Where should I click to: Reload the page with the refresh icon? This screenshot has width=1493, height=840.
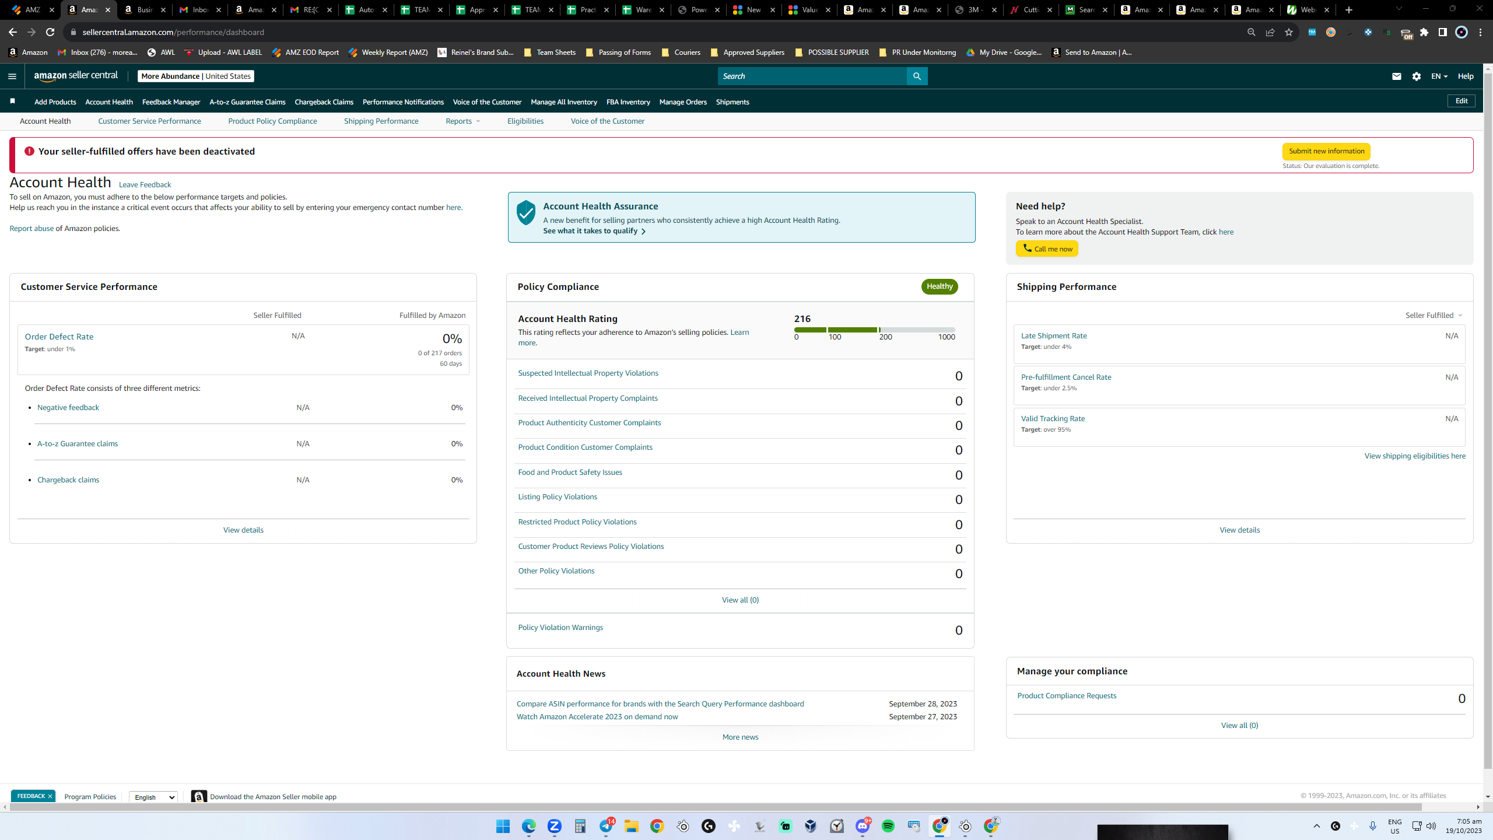pyautogui.click(x=50, y=32)
